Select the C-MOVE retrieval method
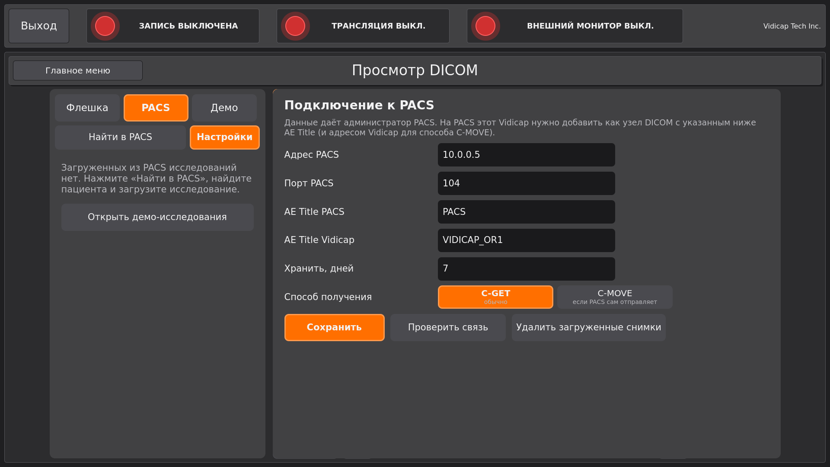Image resolution: width=830 pixels, height=467 pixels. coord(615,297)
